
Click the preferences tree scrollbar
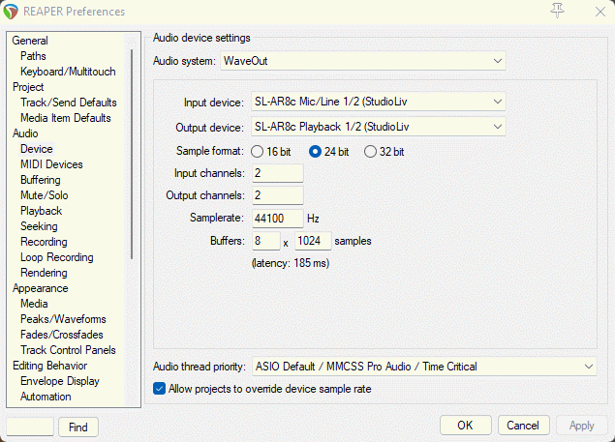tap(132, 154)
